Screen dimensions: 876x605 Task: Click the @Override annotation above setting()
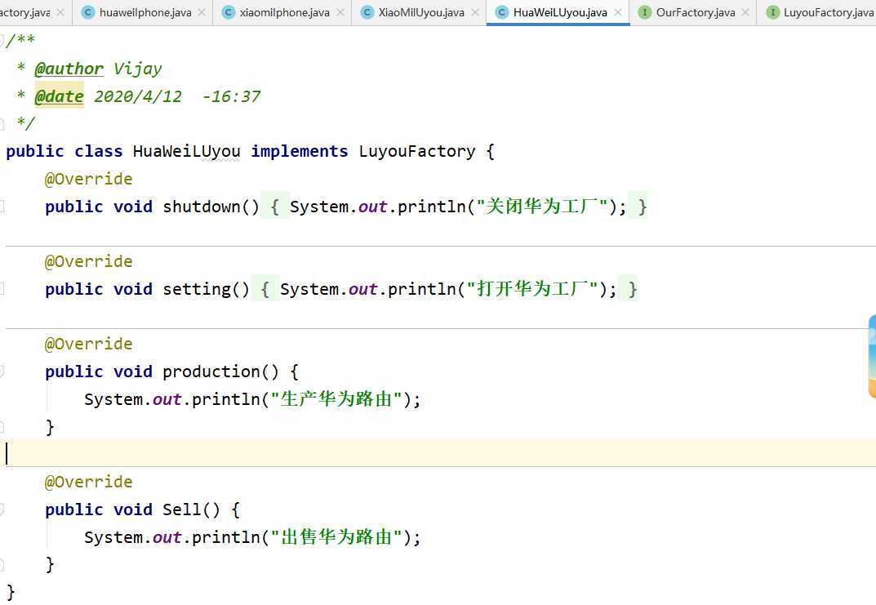point(88,261)
